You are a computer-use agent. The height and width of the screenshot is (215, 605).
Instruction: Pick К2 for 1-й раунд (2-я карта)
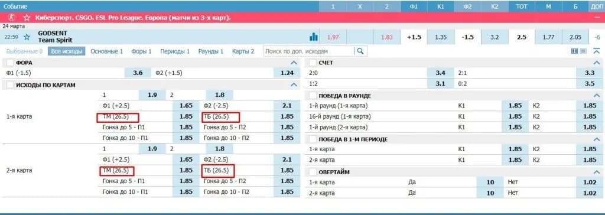pos(589,127)
